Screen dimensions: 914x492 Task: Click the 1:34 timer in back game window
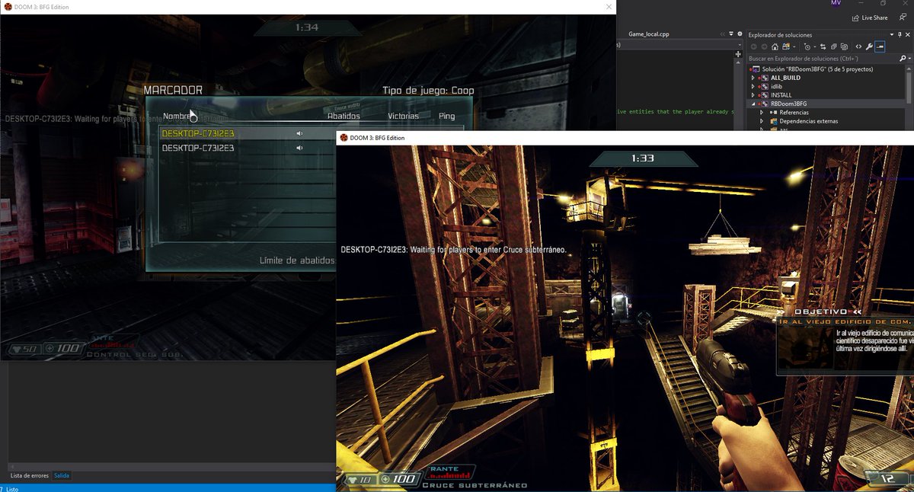click(x=307, y=27)
